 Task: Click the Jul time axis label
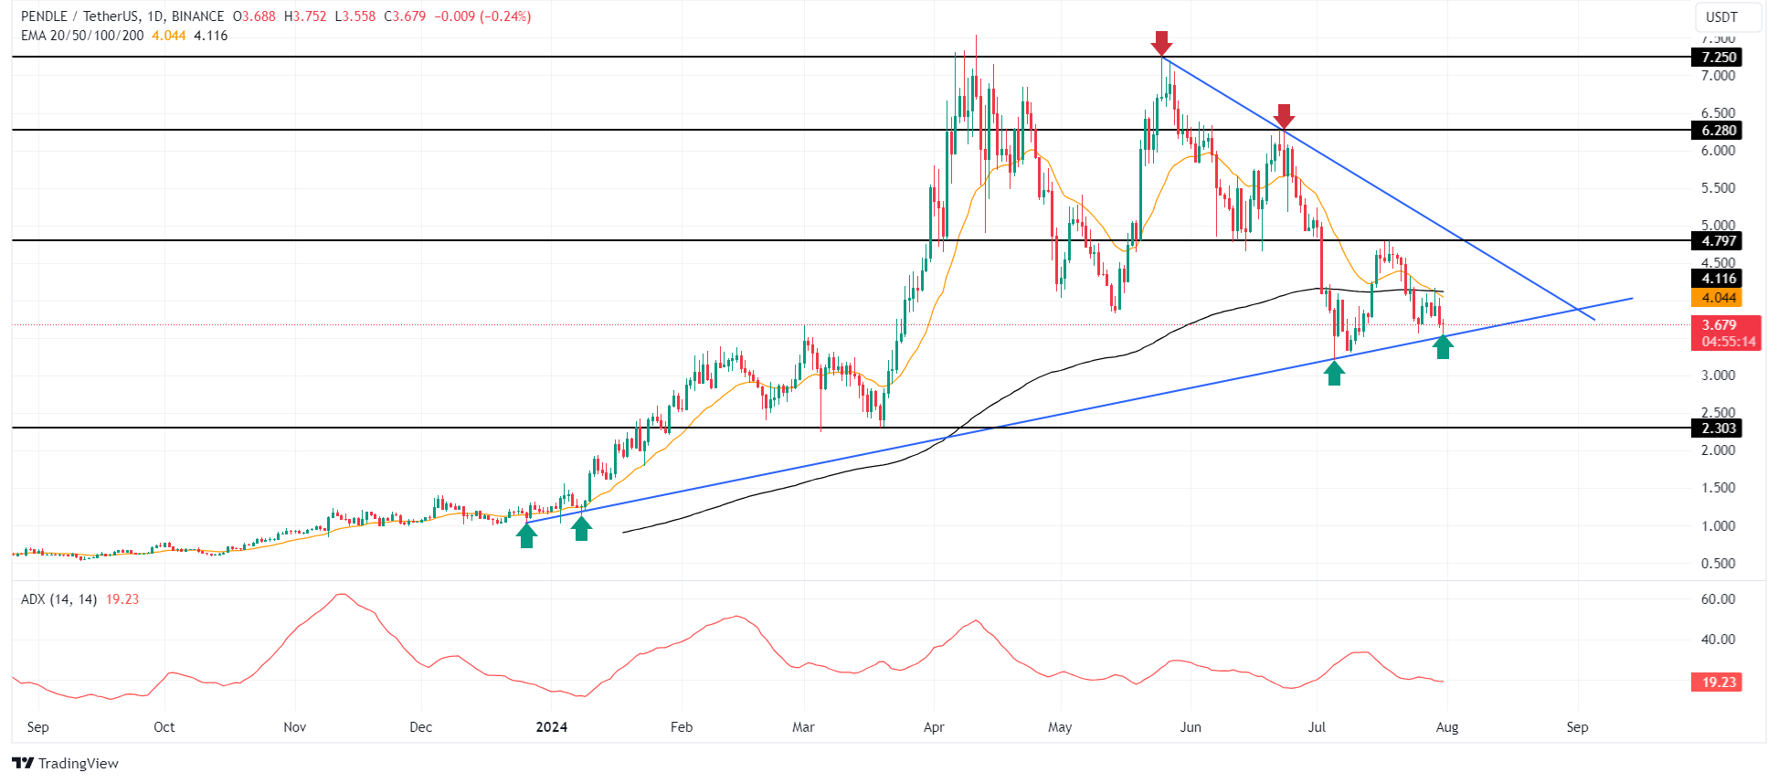click(x=1318, y=727)
